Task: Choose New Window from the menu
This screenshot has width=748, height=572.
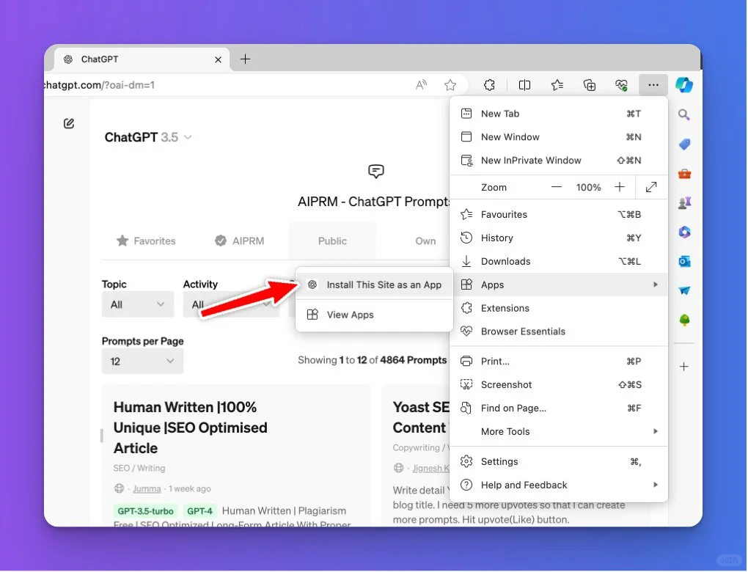Action: 558,137
